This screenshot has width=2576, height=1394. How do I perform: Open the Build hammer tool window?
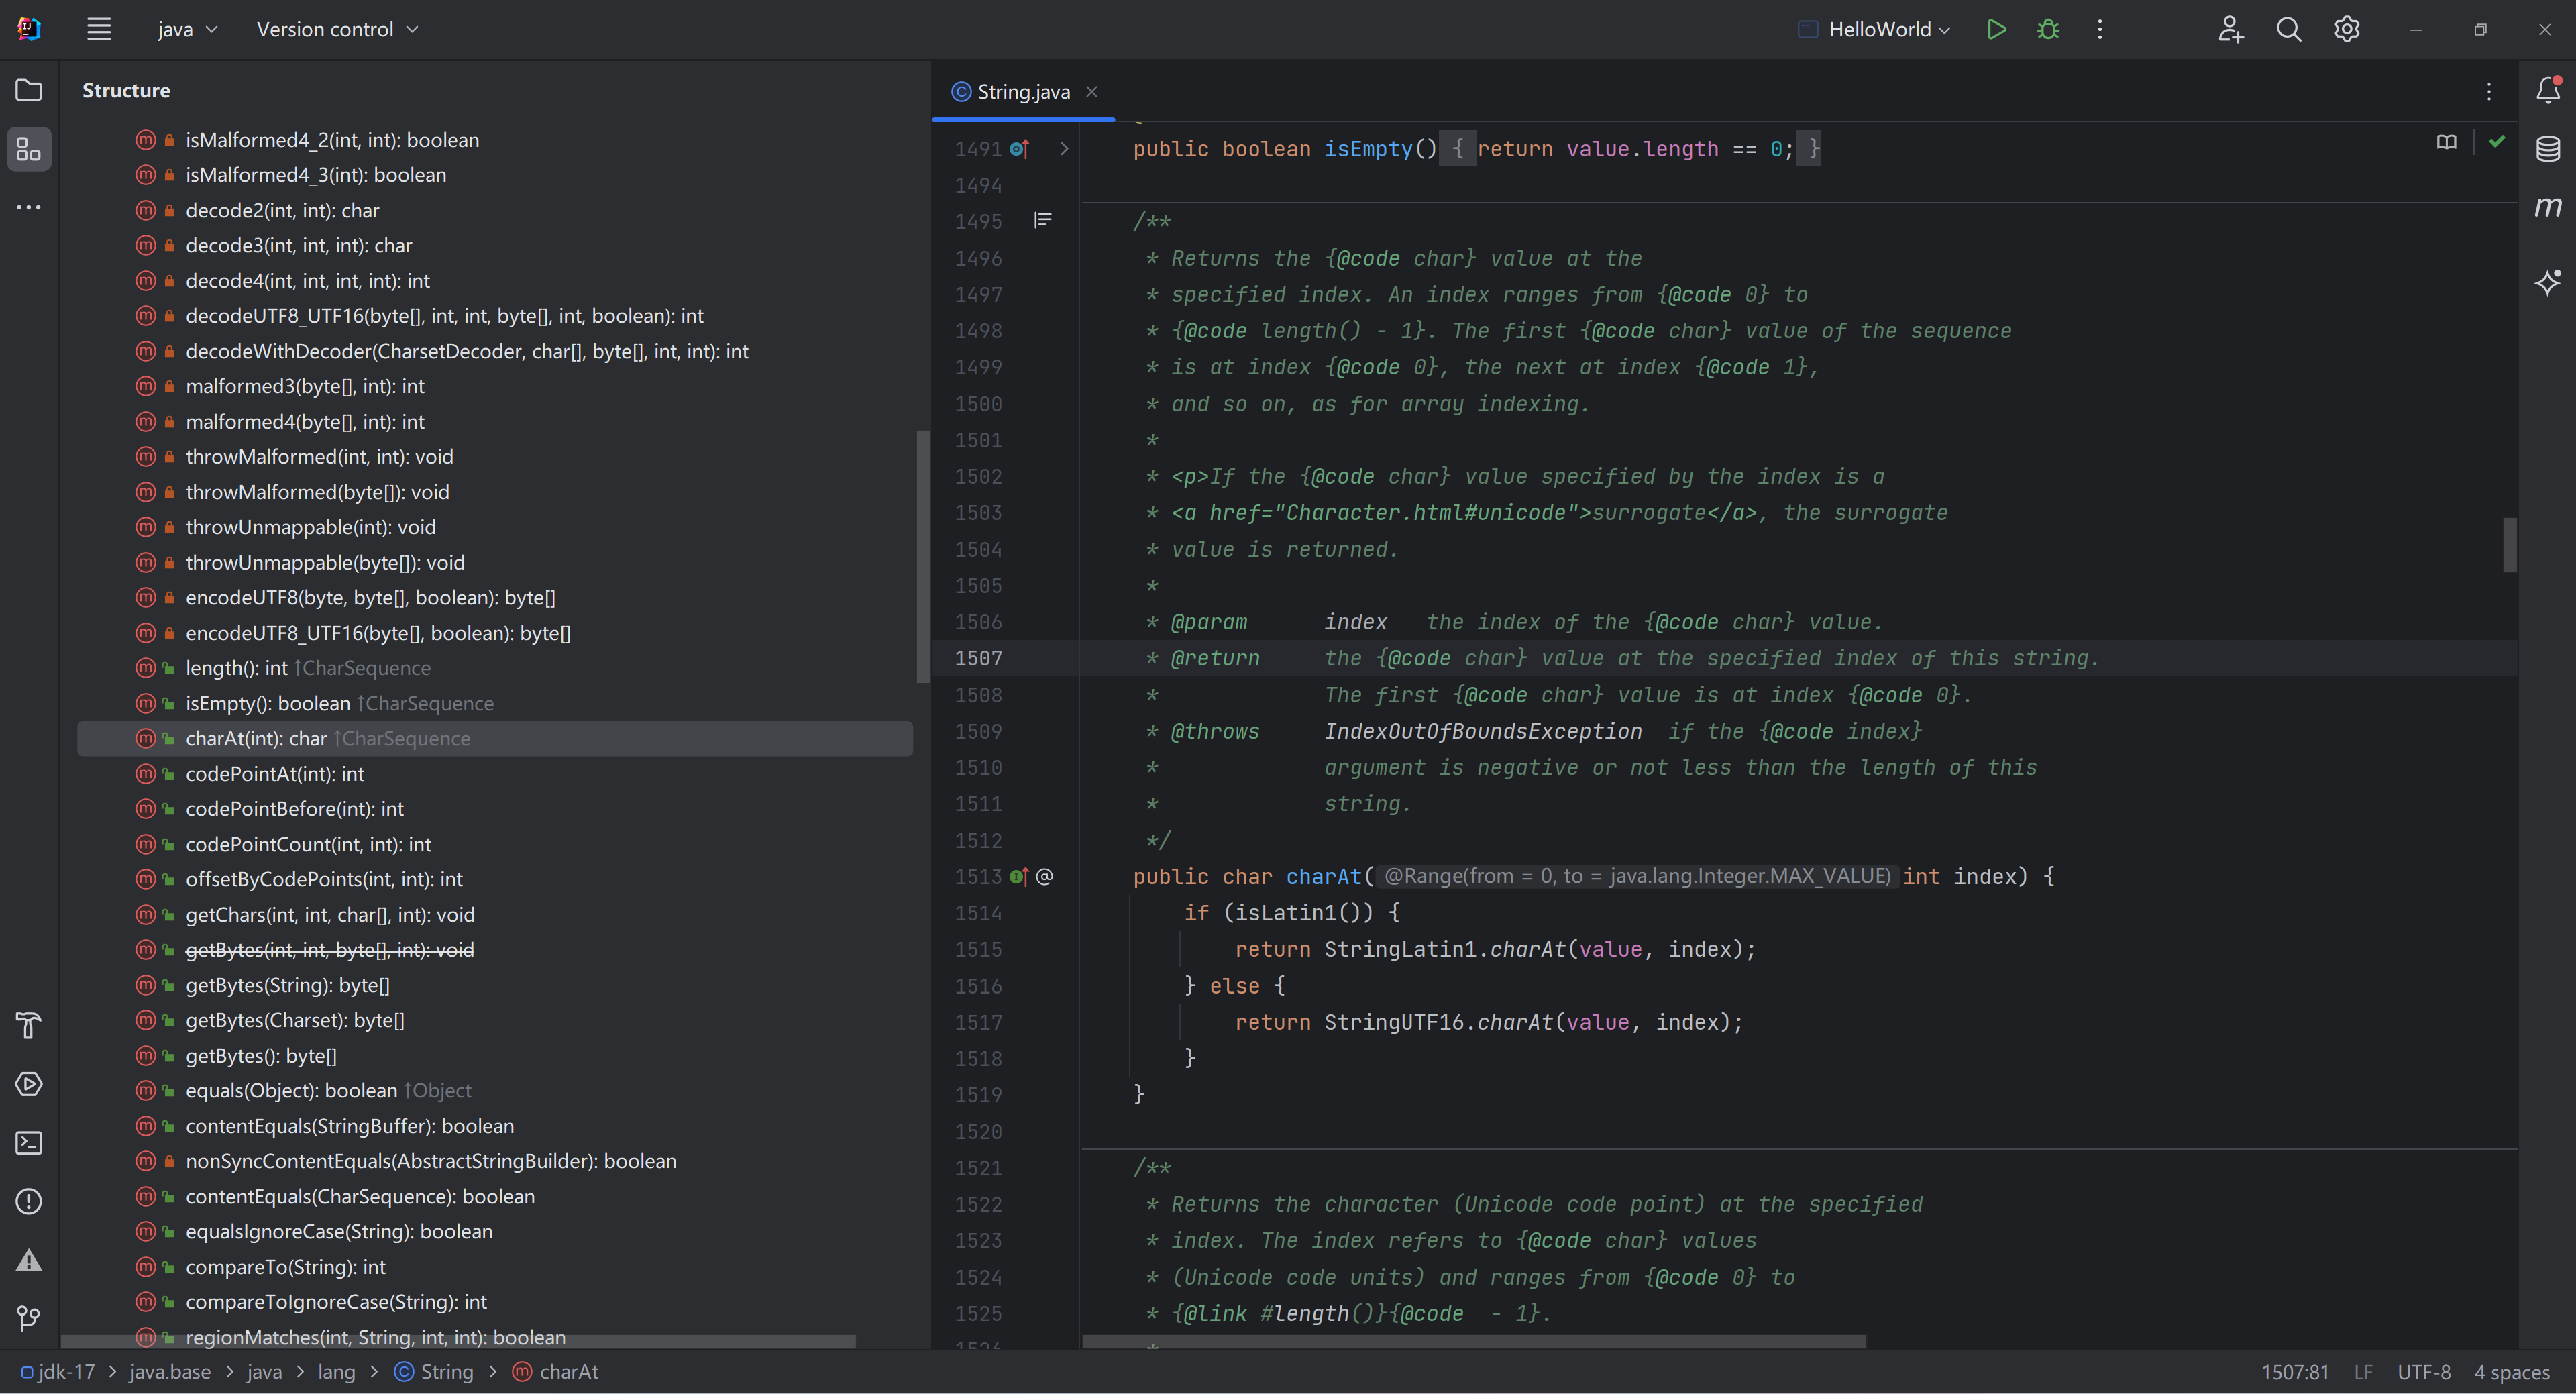click(29, 1026)
